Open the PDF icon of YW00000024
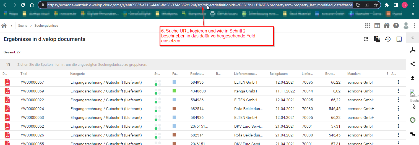 pos(7,109)
